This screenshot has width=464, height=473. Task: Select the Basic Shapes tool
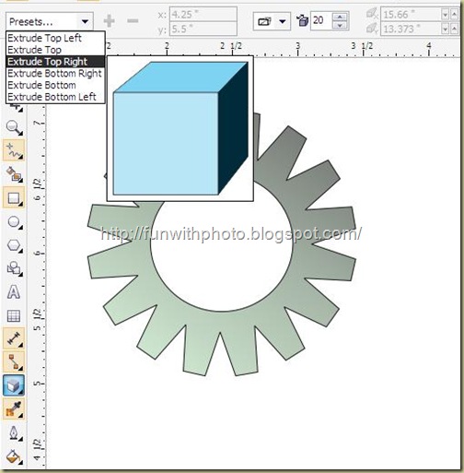tap(14, 268)
